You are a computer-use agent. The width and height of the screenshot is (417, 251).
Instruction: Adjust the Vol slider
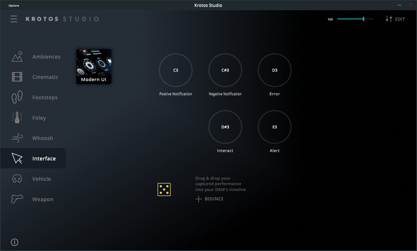coord(363,19)
